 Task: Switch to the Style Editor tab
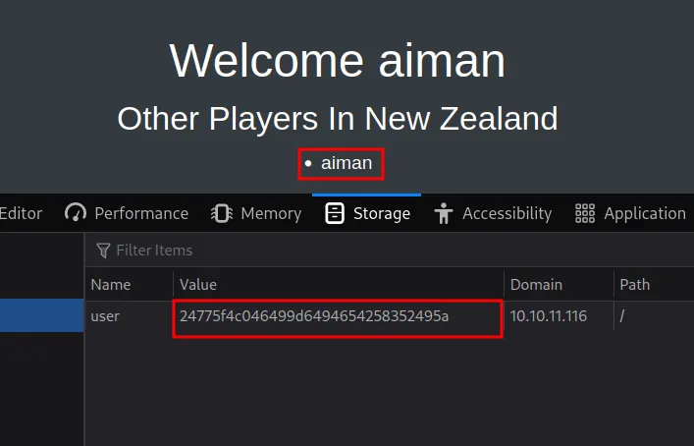pos(21,213)
